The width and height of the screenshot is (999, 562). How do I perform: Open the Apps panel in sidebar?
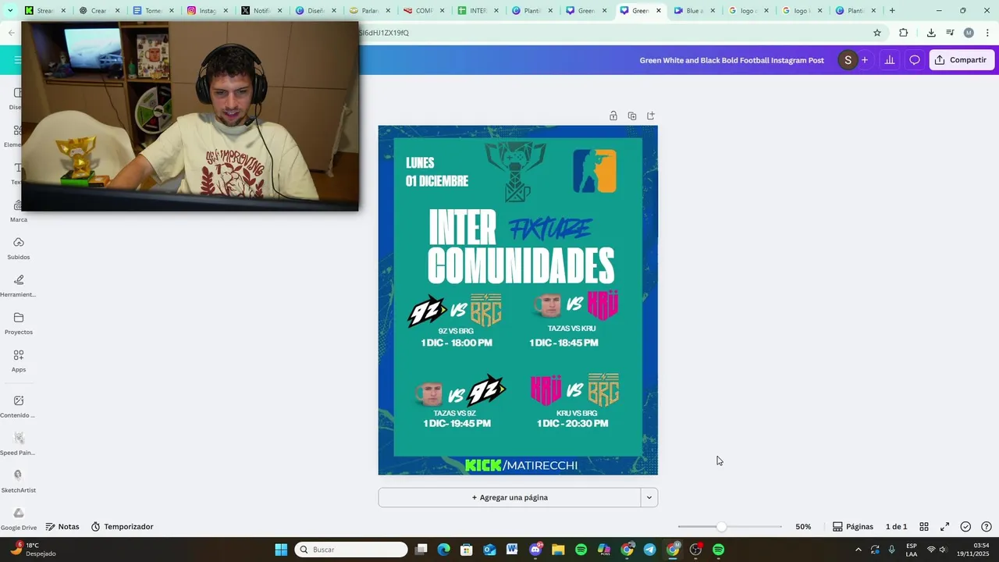point(18,361)
